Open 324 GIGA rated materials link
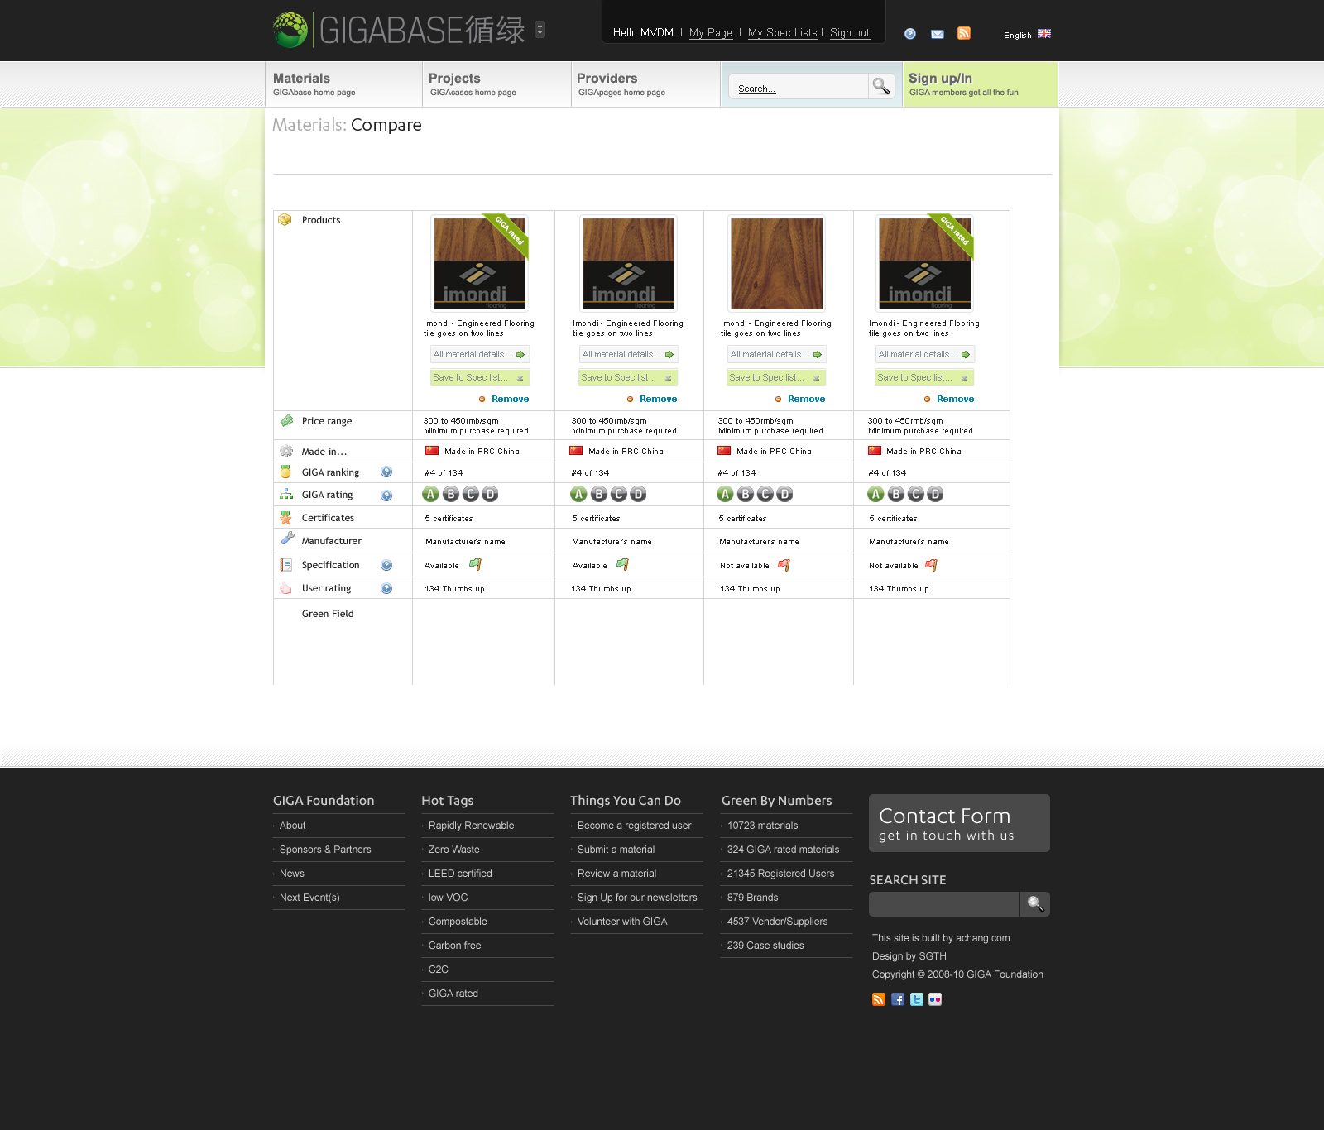 [x=783, y=850]
